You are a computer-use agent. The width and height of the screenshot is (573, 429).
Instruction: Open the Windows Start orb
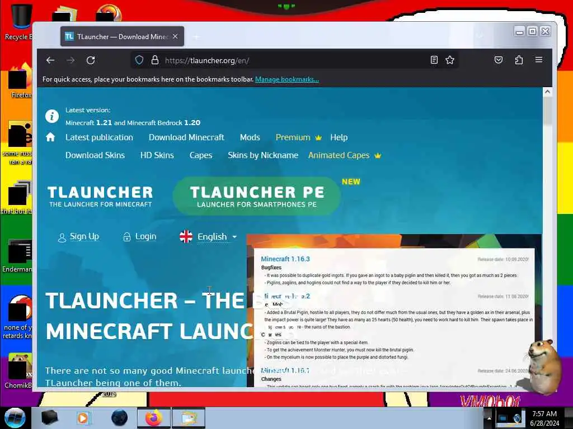15,418
